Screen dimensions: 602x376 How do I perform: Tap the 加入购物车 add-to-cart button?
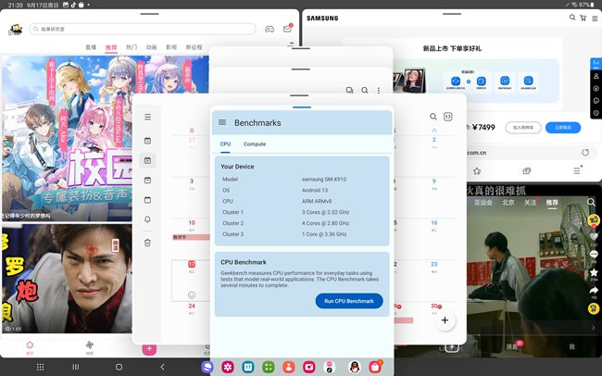click(523, 128)
